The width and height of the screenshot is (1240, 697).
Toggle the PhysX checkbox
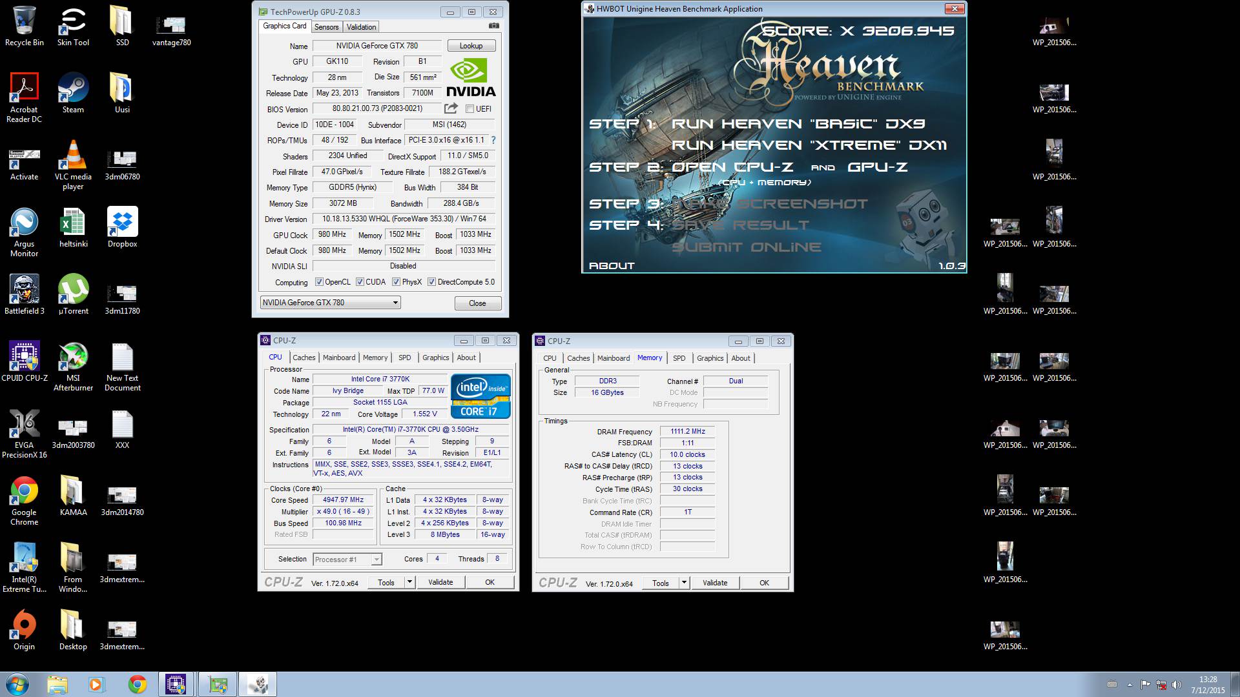coord(396,282)
